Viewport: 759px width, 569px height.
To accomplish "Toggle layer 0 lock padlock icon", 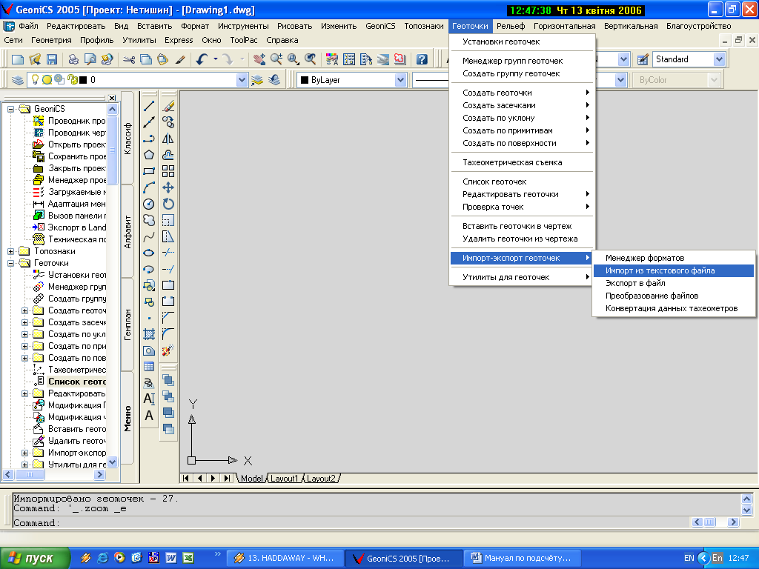I will [72, 80].
